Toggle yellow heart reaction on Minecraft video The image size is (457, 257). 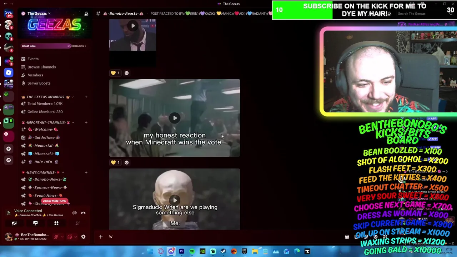click(115, 162)
